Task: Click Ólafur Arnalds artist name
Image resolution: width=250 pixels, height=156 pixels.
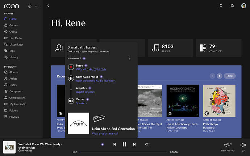Action: pyautogui.click(x=25, y=151)
